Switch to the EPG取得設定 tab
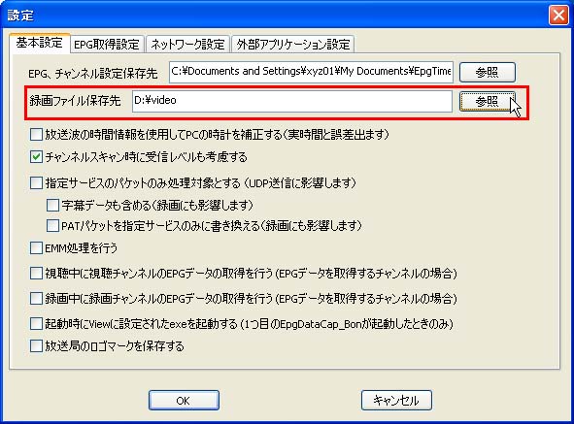The width and height of the screenshot is (574, 424). coord(107,45)
